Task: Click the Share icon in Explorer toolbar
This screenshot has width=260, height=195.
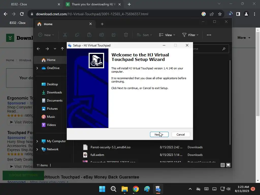Action: pyautogui.click(x=114, y=35)
